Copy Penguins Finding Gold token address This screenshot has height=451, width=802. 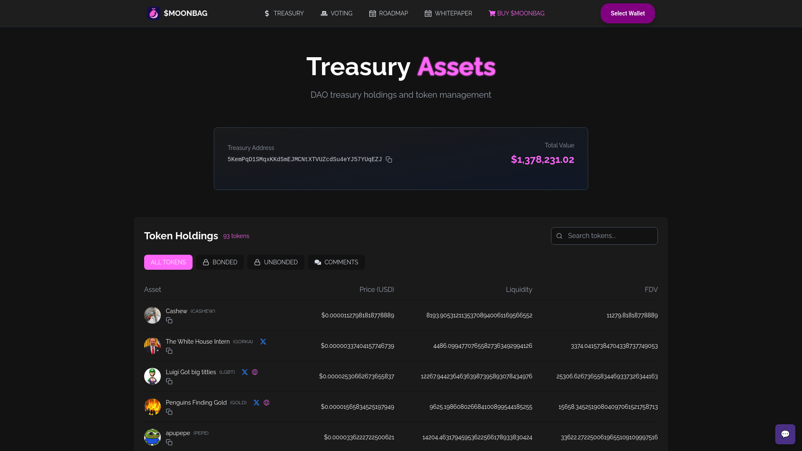(169, 412)
